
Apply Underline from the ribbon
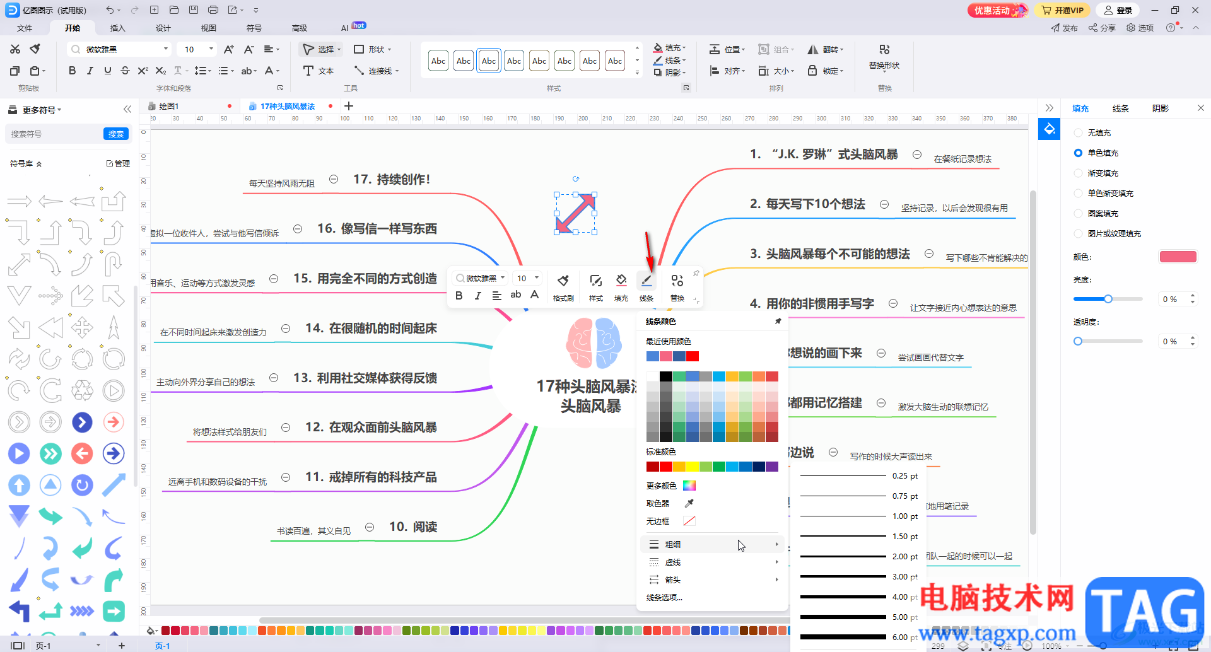(x=108, y=71)
